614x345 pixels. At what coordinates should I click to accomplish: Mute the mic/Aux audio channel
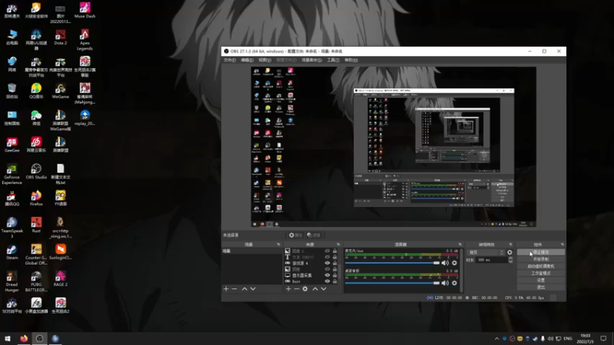tap(445, 263)
